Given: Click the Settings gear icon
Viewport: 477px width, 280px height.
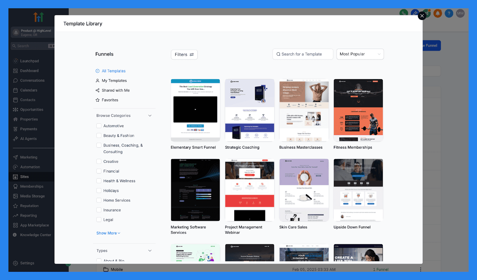Looking at the screenshot, I should coord(16,263).
